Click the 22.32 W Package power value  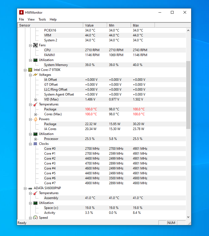91,124
